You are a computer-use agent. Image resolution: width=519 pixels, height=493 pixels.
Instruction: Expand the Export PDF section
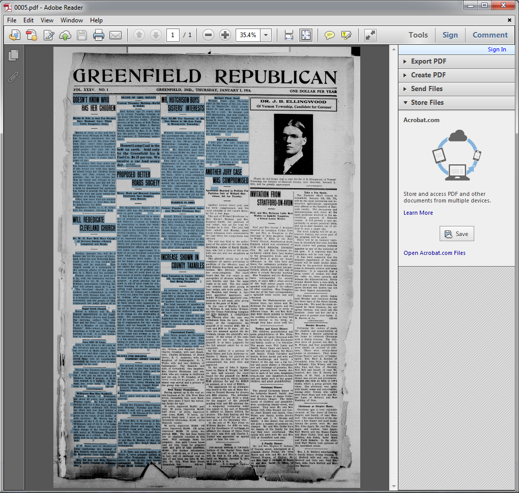[x=456, y=61]
